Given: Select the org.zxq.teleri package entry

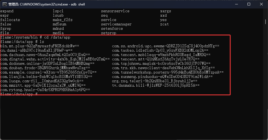Looking at the screenshot, I should 155,81.
